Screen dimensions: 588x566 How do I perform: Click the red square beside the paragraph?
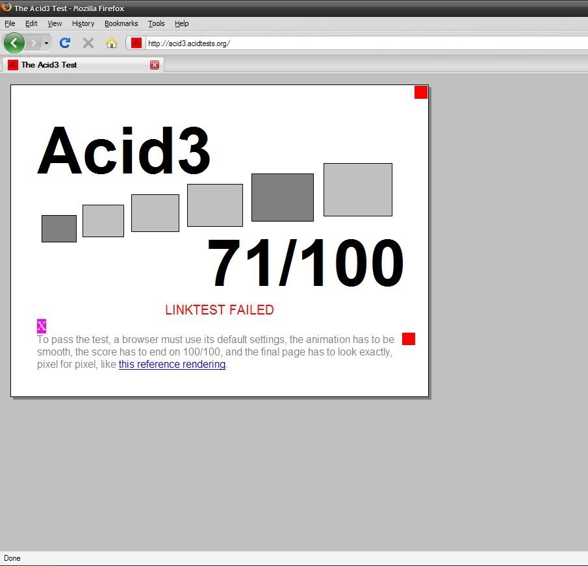tap(409, 339)
